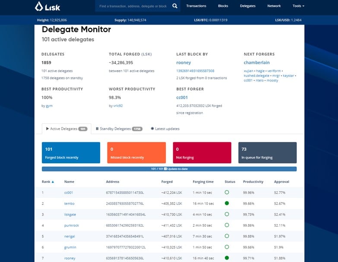Switch to the Latest updates tab
338x262 pixels.
point(165,129)
